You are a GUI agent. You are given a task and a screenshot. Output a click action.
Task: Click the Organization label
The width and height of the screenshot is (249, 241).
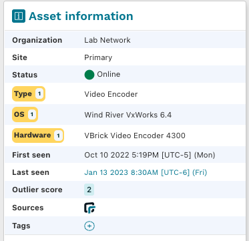(37, 41)
